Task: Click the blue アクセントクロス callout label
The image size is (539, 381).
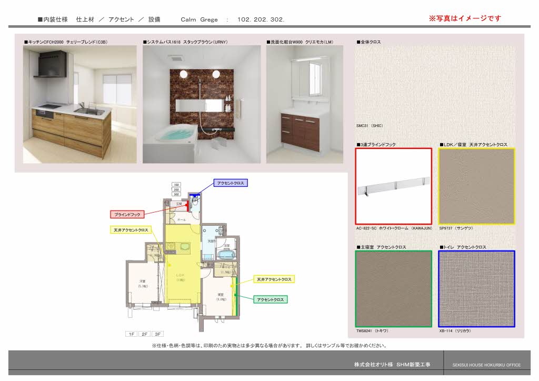Action: (230, 183)
